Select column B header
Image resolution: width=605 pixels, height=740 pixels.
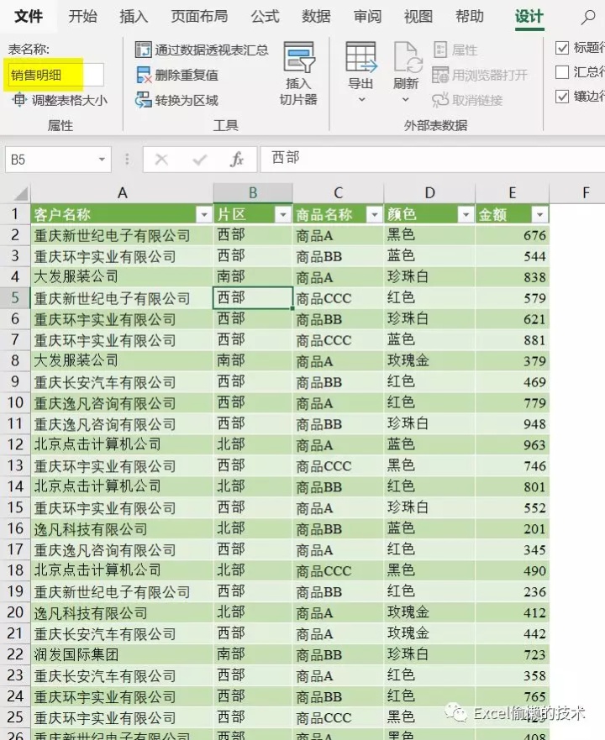click(253, 193)
